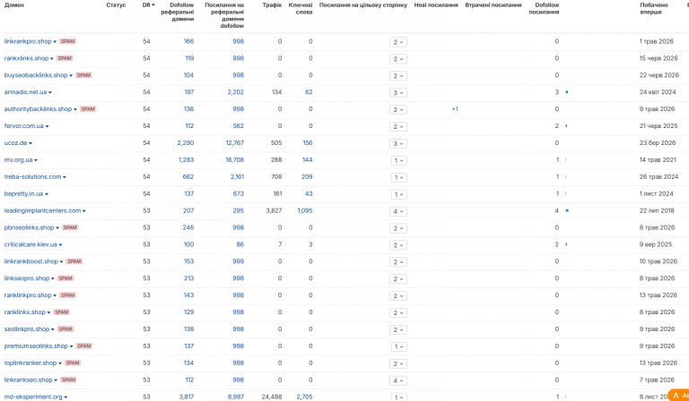Expand dropdown arrow next to pbnseolinks.shop
The width and height of the screenshot is (689, 401).
57,228
